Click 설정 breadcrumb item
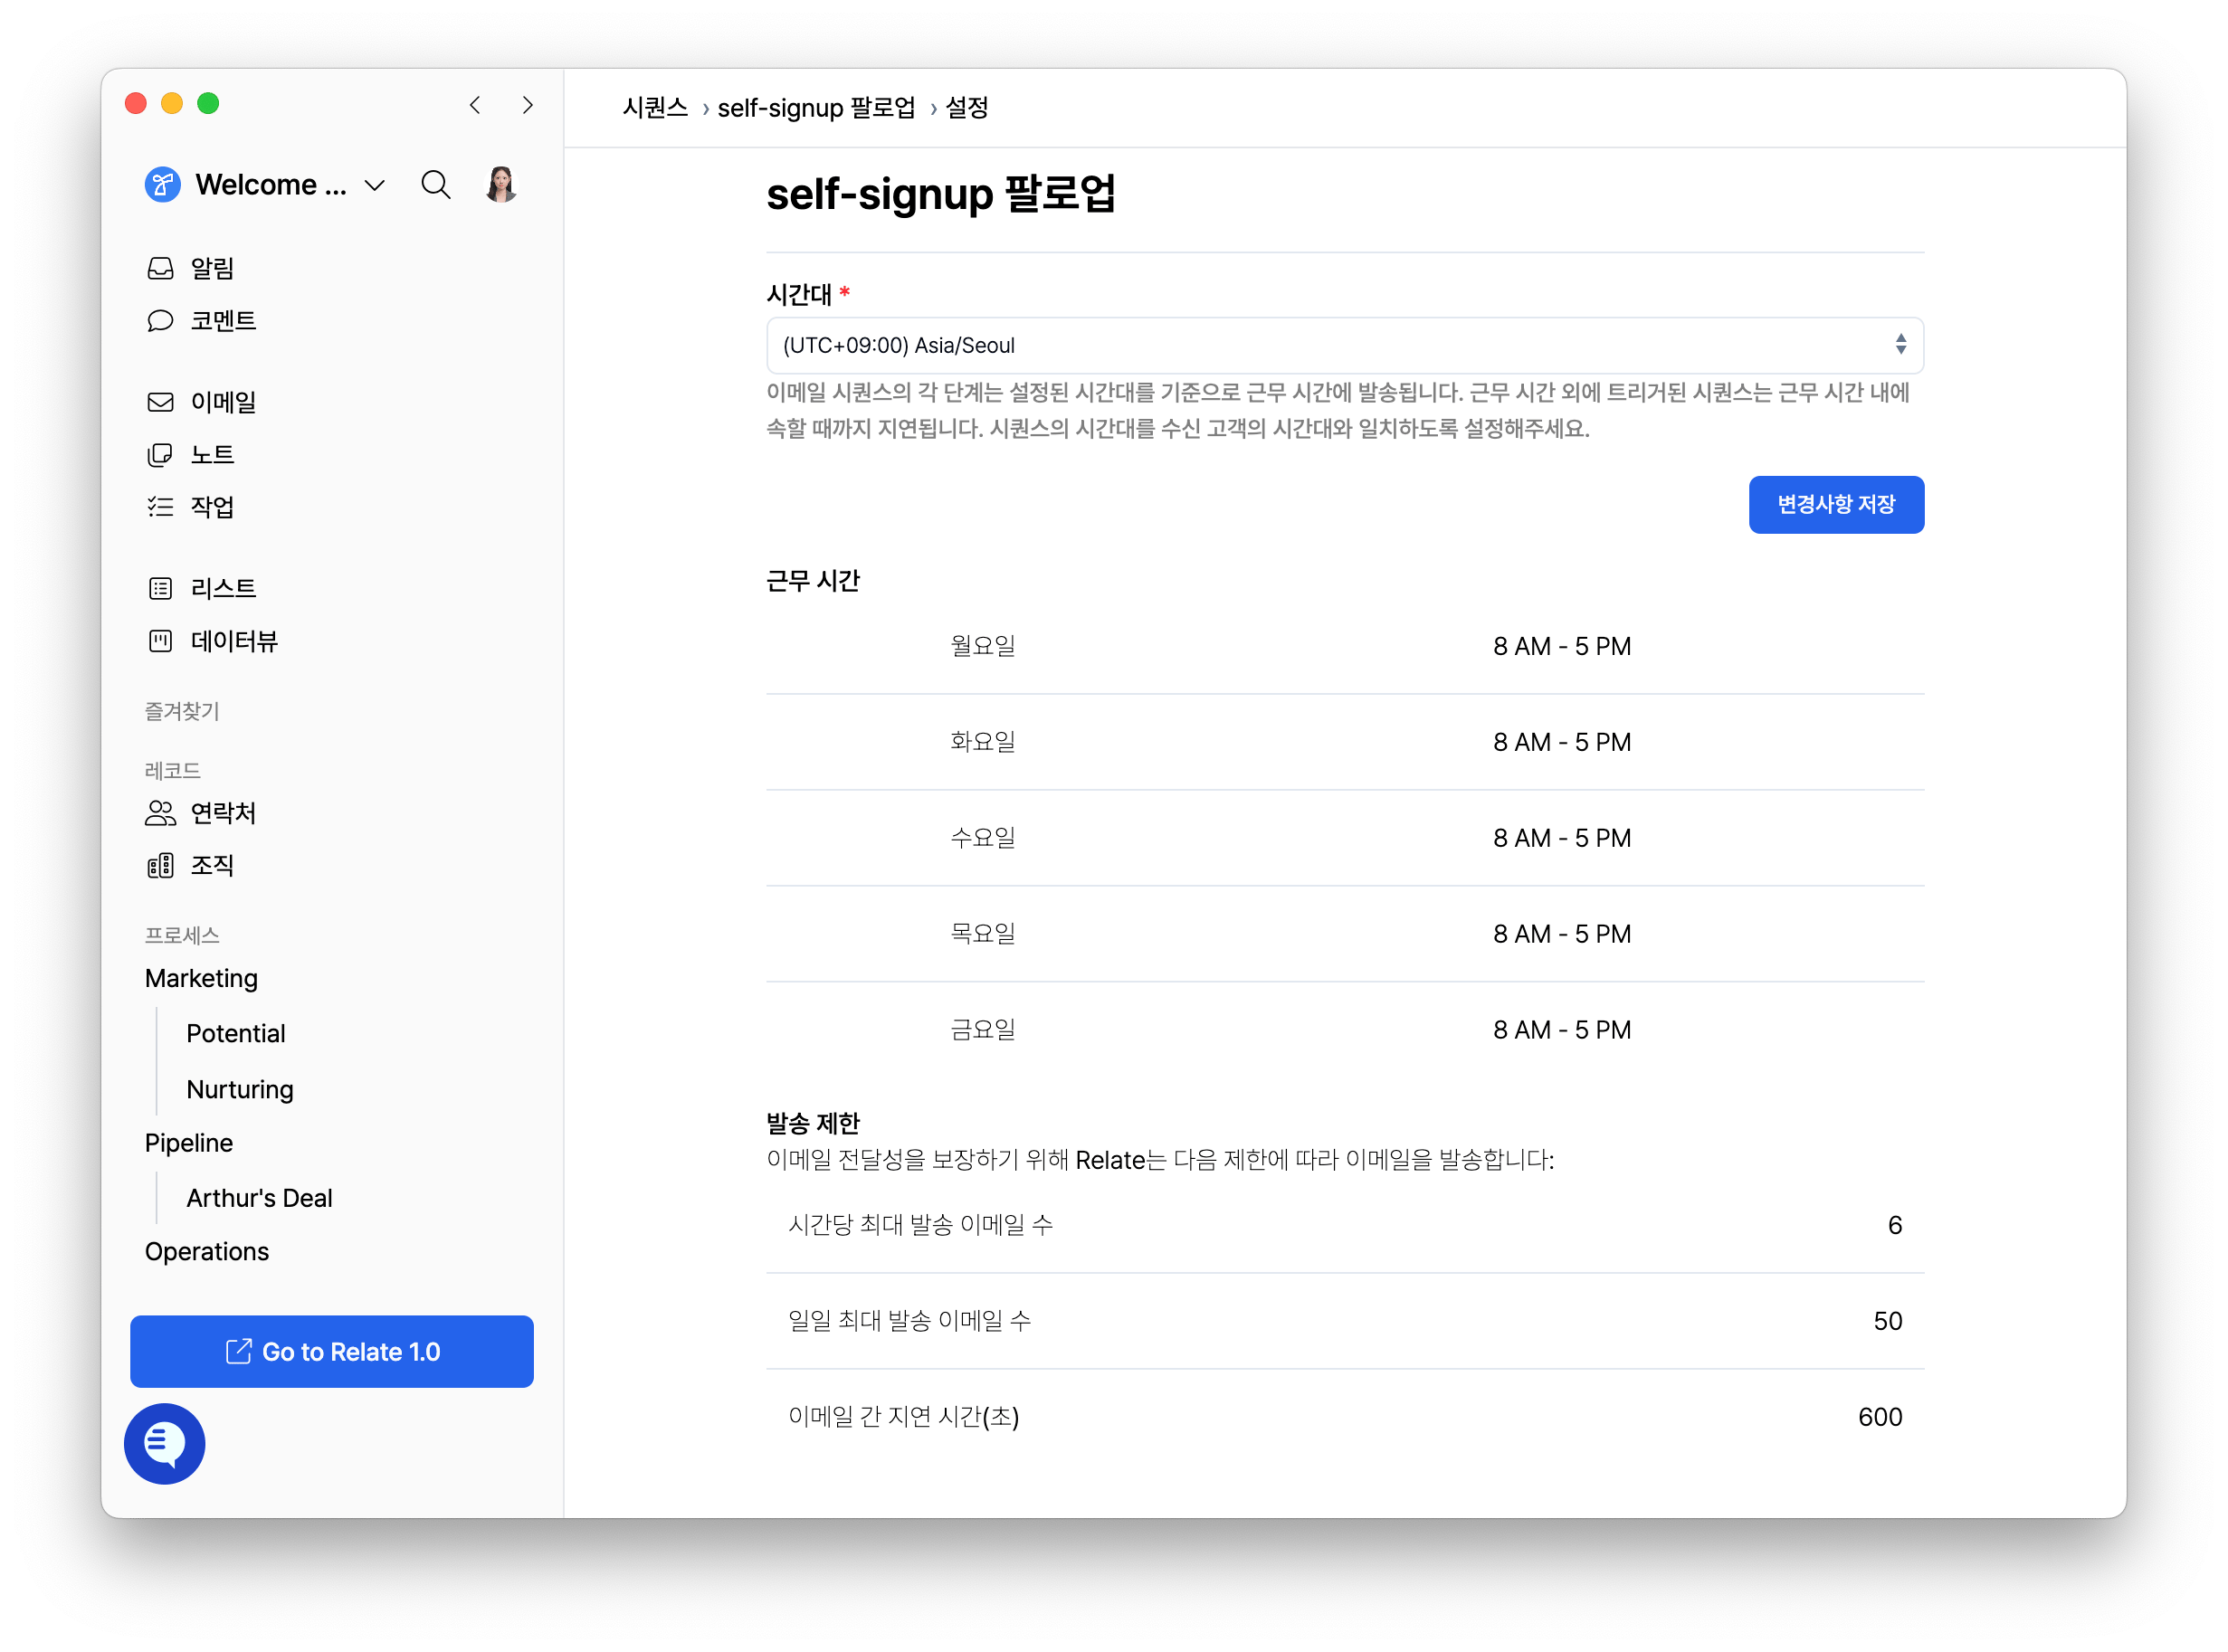The height and width of the screenshot is (1652, 2228). [x=967, y=107]
